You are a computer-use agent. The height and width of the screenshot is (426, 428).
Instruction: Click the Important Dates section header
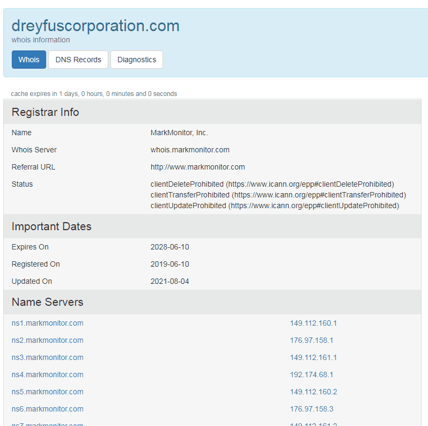pyautogui.click(x=51, y=226)
